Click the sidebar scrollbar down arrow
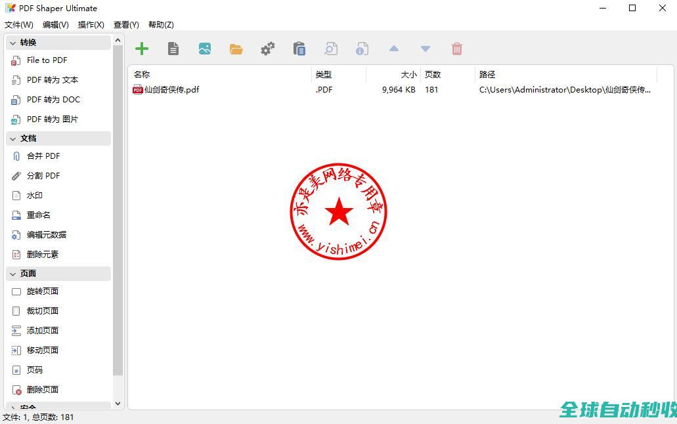This screenshot has height=424, width=677. (118, 404)
